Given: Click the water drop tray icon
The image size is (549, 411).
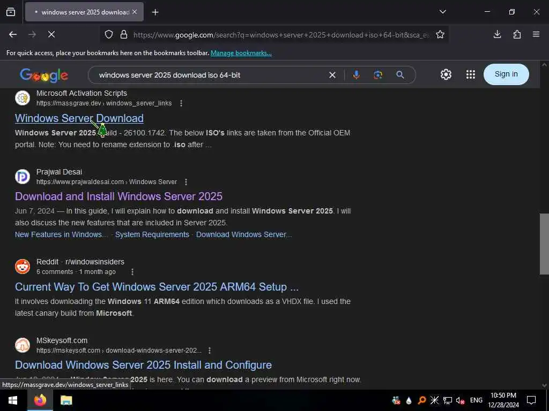Looking at the screenshot, I should (x=409, y=400).
